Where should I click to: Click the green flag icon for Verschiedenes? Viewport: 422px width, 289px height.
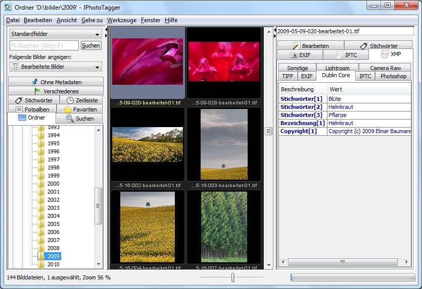(38, 91)
